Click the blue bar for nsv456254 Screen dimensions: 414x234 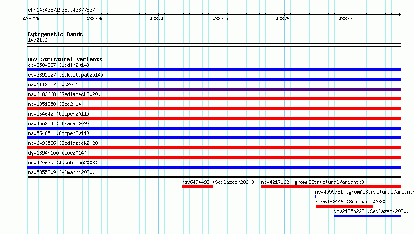(x=214, y=128)
